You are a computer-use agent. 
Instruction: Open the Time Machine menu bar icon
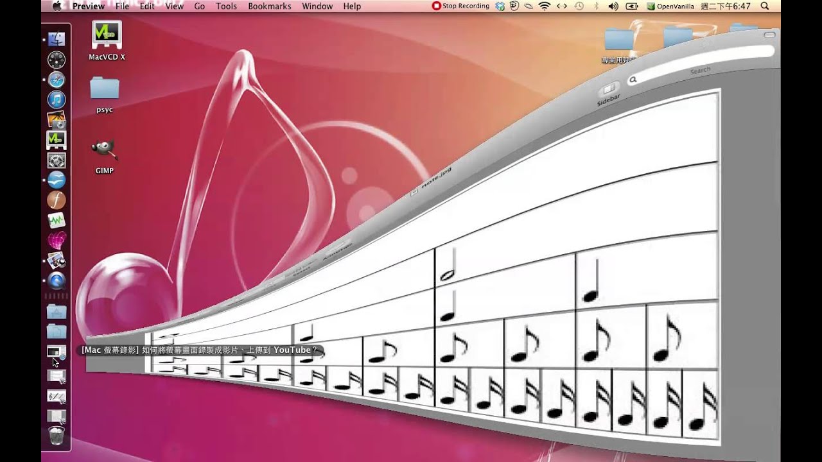tap(579, 6)
